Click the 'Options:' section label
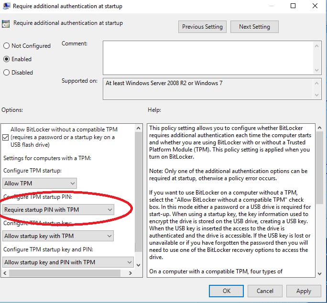 click(12, 110)
